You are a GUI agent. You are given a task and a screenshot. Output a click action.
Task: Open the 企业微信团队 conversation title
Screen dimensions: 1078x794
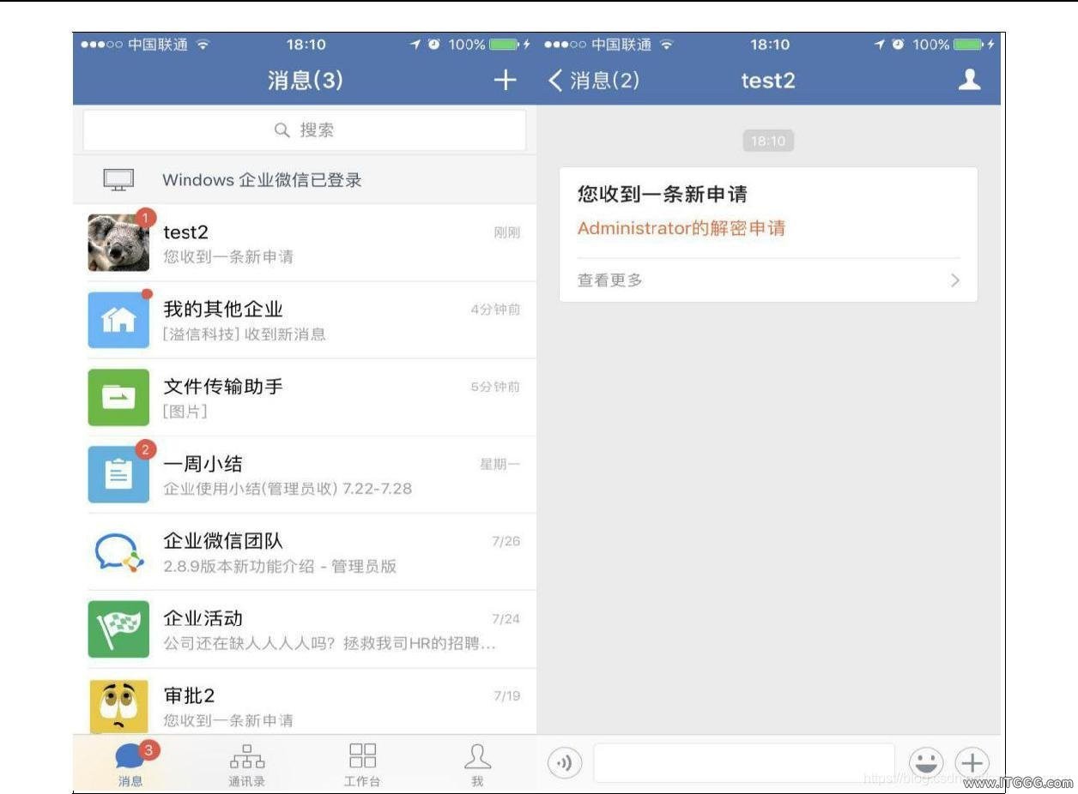pyautogui.click(x=223, y=540)
